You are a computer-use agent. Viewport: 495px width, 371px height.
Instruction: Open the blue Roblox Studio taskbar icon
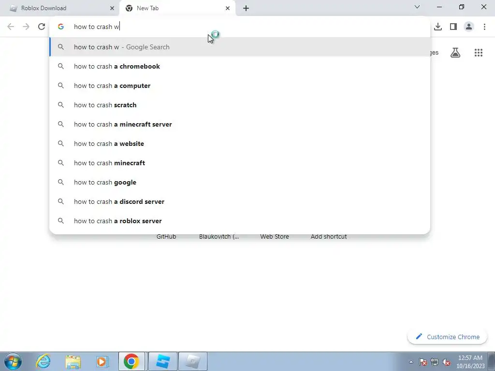(x=162, y=361)
